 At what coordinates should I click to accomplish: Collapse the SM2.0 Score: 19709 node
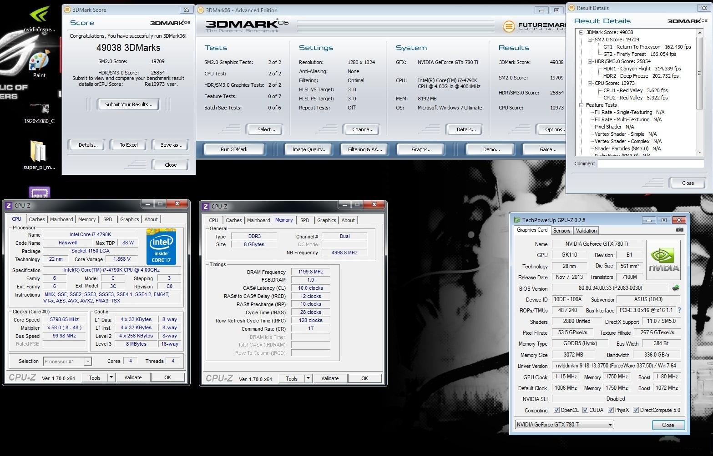(x=590, y=40)
